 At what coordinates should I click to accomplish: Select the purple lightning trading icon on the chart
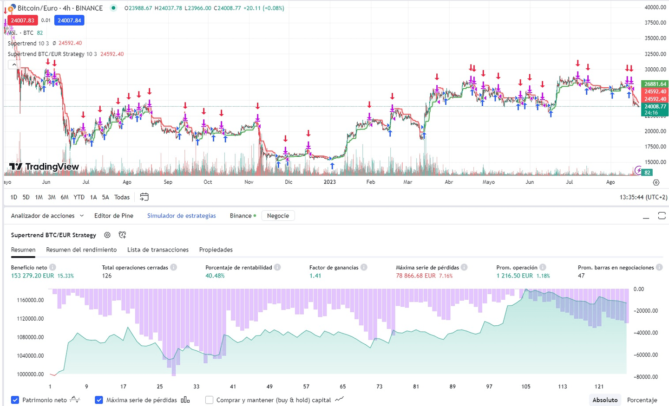point(639,171)
